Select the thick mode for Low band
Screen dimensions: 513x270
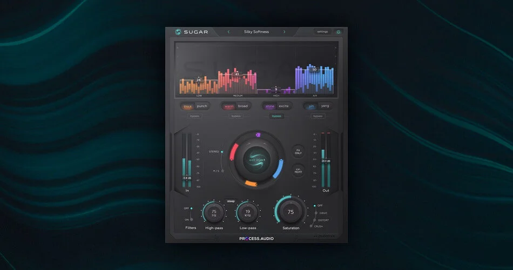188,106
